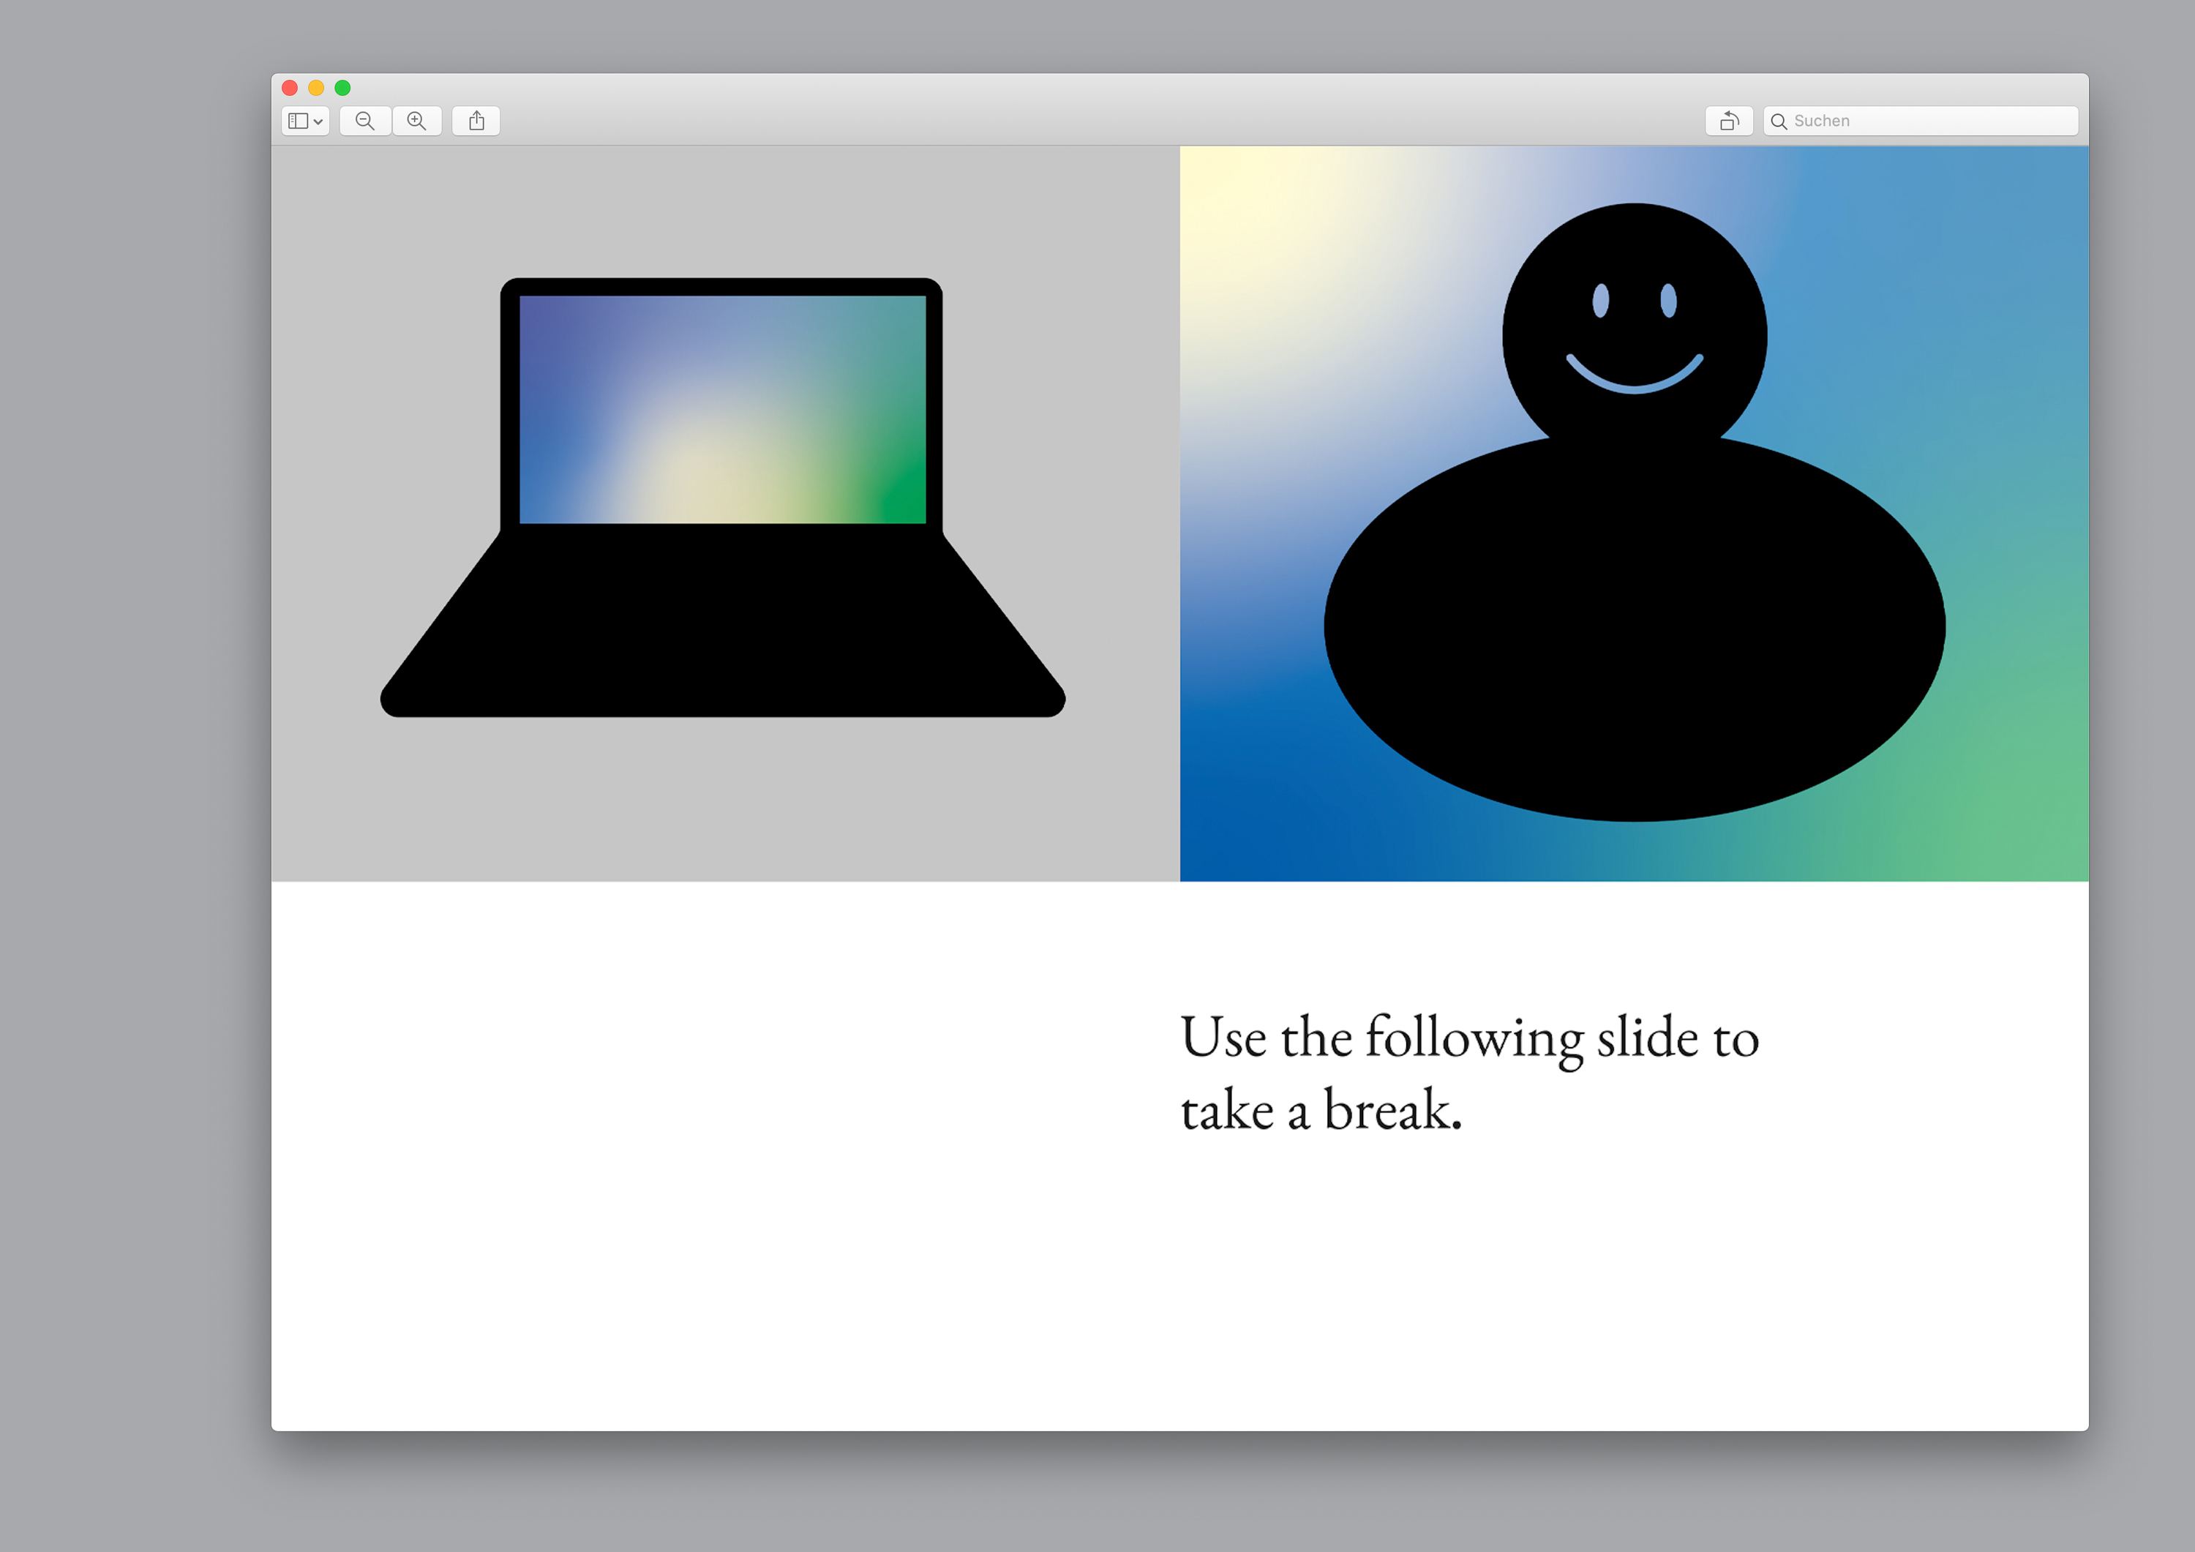Click the smiley figure illustration
This screenshot has width=2195, height=1552.
pos(1635,511)
